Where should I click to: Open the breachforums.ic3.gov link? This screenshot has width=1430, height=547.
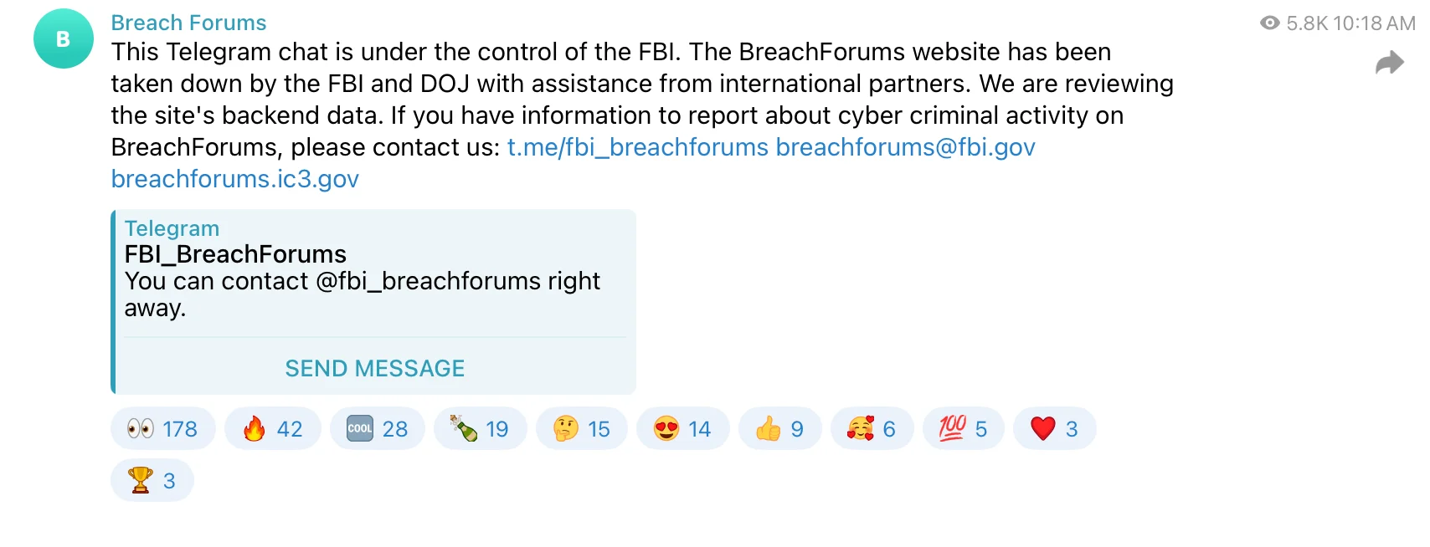[x=234, y=179]
